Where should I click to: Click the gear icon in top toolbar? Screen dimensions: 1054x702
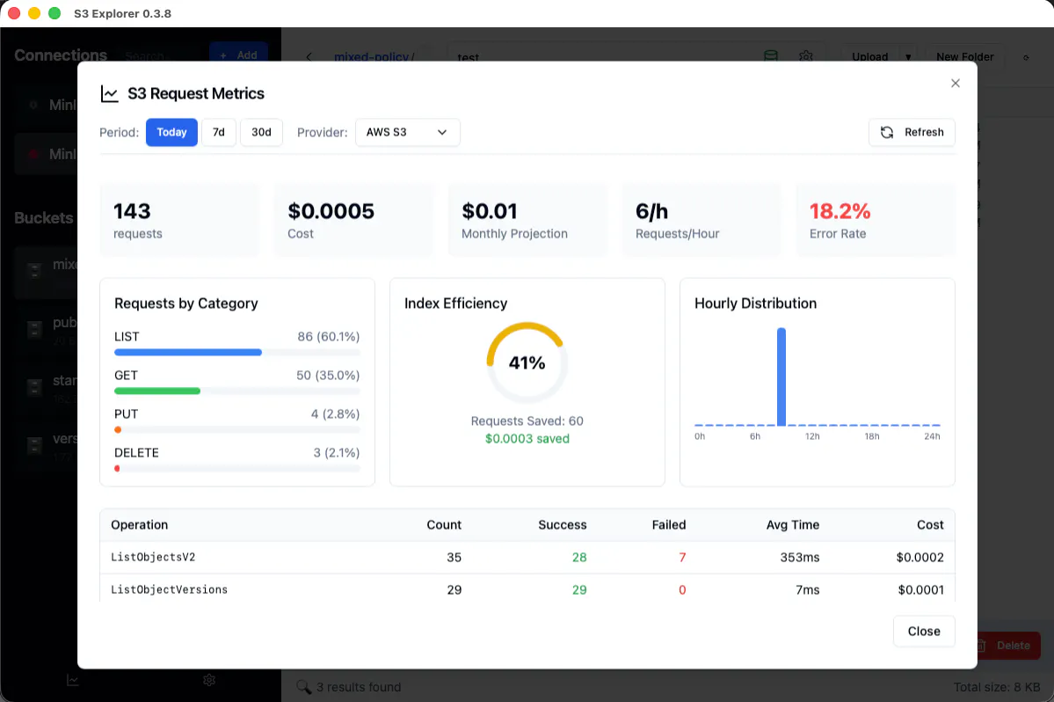pos(806,55)
